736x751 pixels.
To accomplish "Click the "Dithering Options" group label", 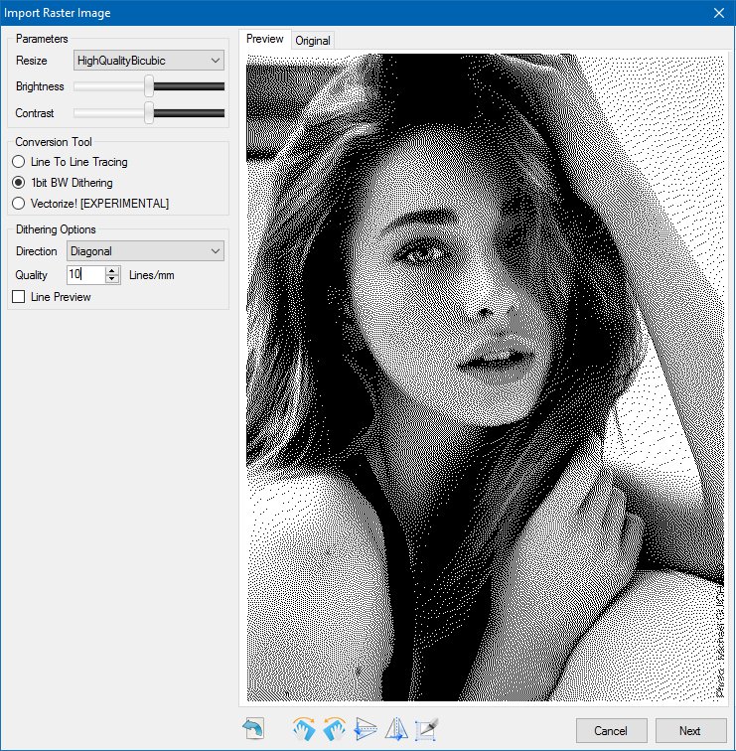I will 56,229.
